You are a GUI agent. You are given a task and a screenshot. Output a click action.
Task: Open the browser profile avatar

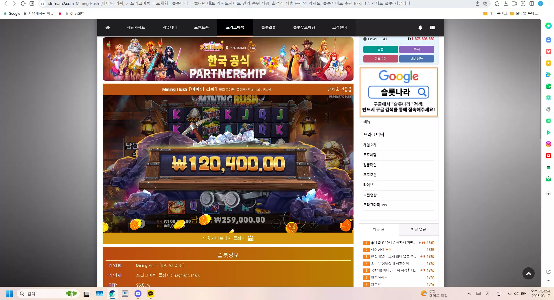point(540,3)
